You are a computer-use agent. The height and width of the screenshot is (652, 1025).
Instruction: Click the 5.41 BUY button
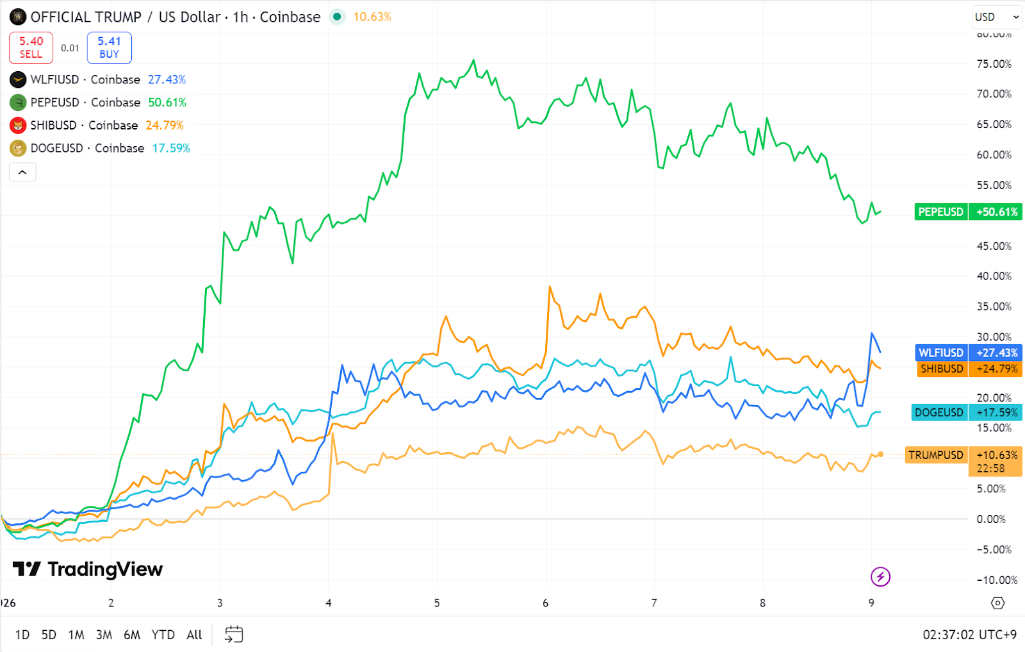click(109, 47)
